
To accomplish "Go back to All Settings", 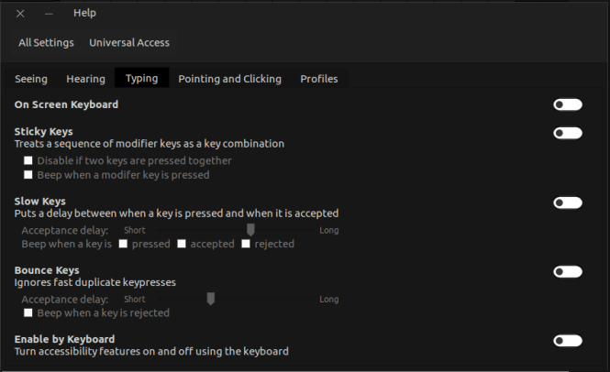I will pyautogui.click(x=45, y=42).
